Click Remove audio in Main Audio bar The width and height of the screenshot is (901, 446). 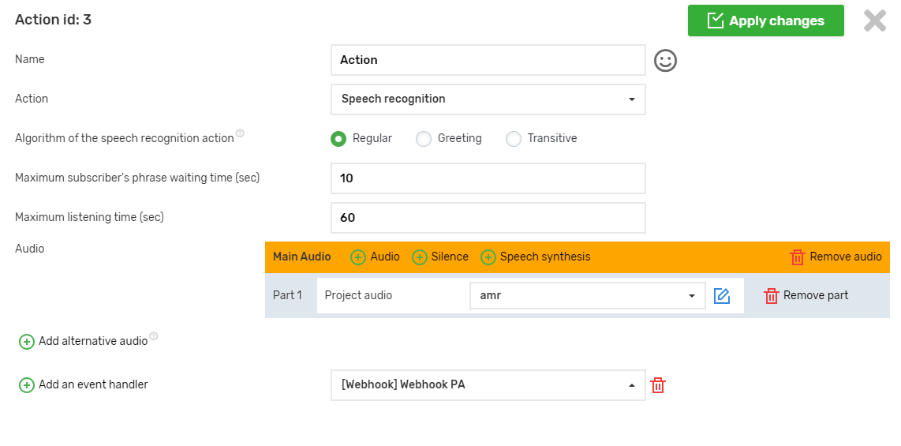click(836, 257)
